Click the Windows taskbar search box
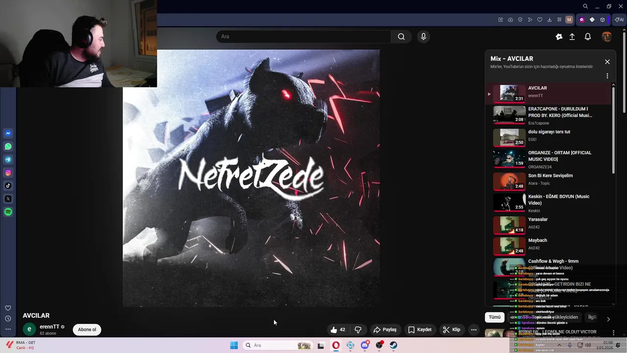This screenshot has height=353, width=627. pos(277,345)
